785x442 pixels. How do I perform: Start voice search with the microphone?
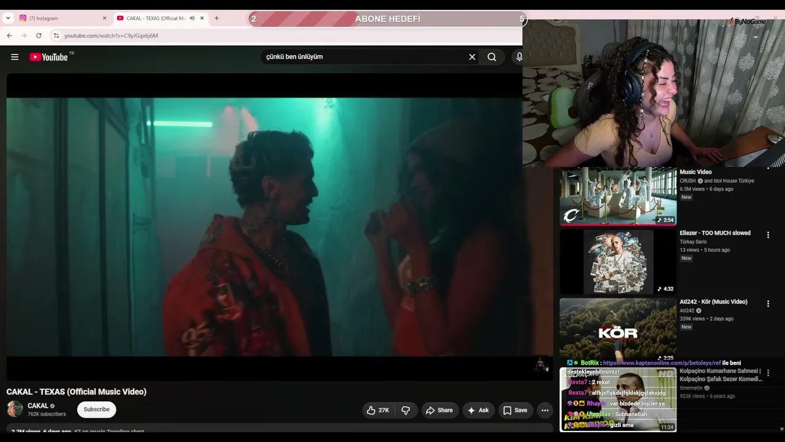click(519, 57)
